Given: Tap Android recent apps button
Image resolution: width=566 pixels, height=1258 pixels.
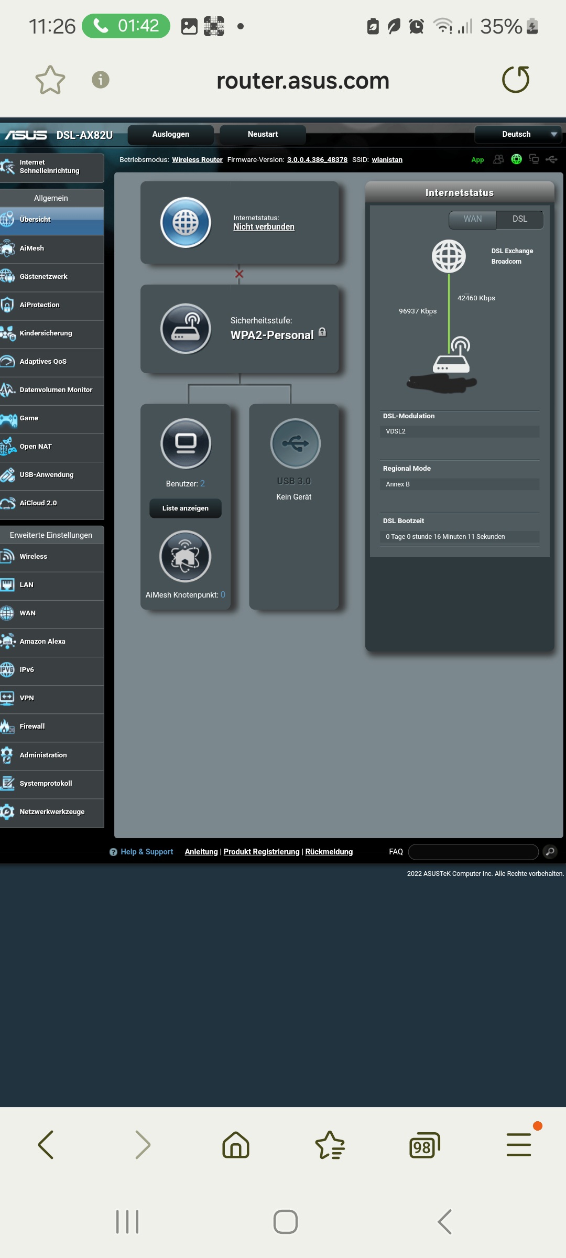Looking at the screenshot, I should coord(127,1222).
